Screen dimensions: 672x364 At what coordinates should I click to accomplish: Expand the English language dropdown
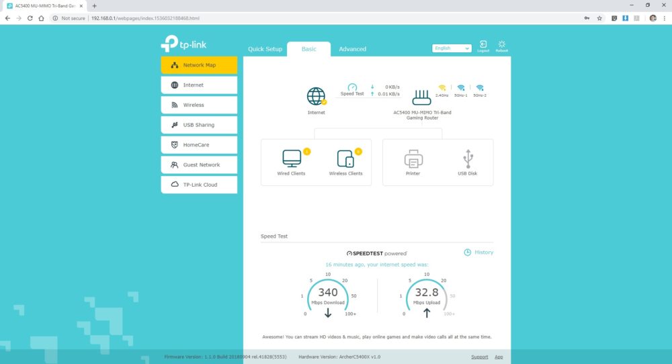pos(452,48)
